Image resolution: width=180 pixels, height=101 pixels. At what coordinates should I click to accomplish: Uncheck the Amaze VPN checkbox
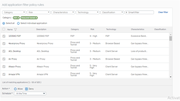(4, 74)
